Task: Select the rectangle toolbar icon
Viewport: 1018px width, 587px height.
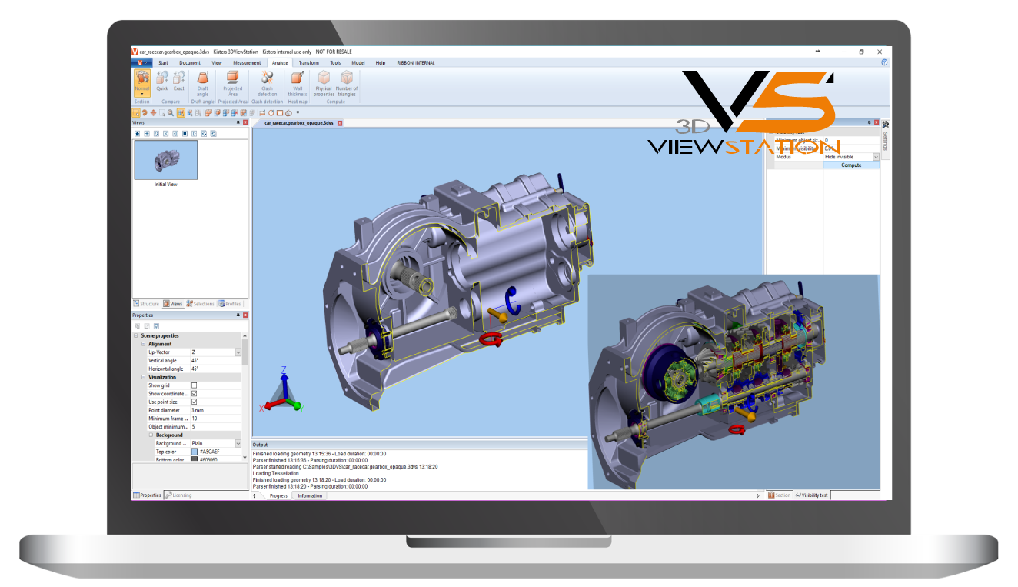Action: click(279, 112)
